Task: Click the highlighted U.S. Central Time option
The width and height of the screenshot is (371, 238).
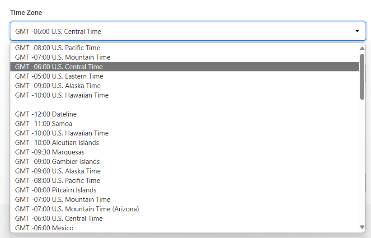Action: (x=59, y=67)
